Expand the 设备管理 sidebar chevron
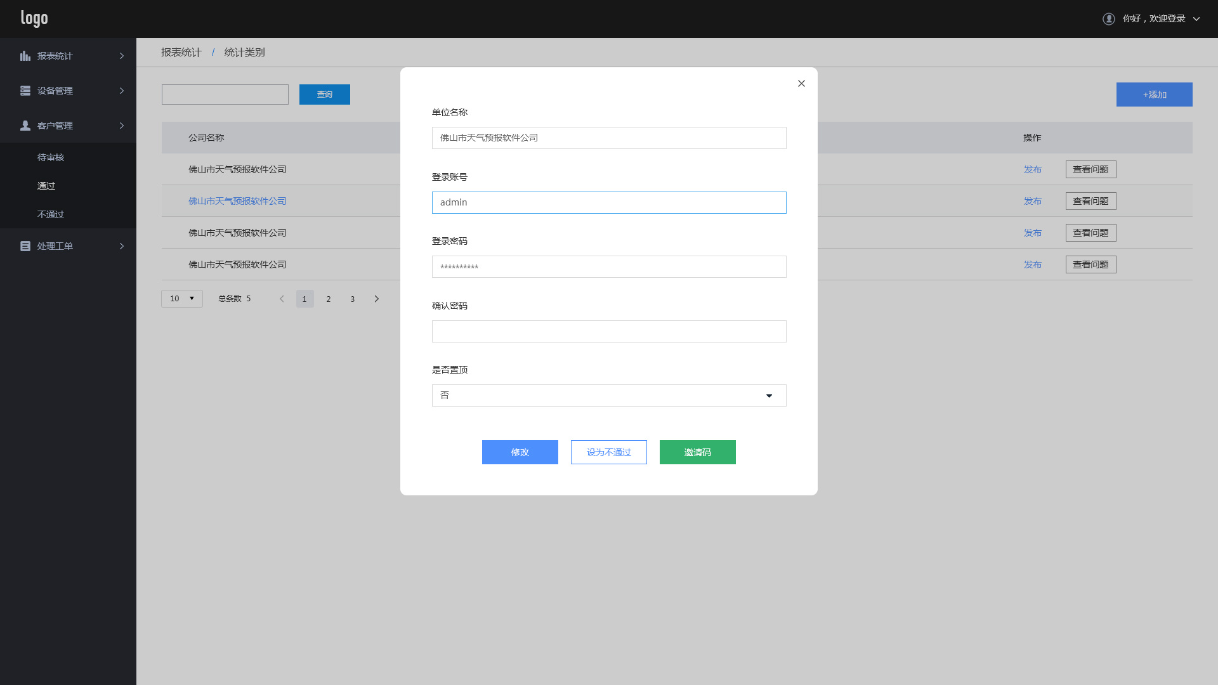The image size is (1218, 685). click(x=122, y=91)
